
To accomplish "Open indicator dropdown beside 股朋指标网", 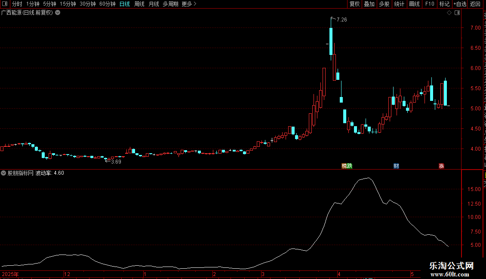I will [x=3, y=173].
